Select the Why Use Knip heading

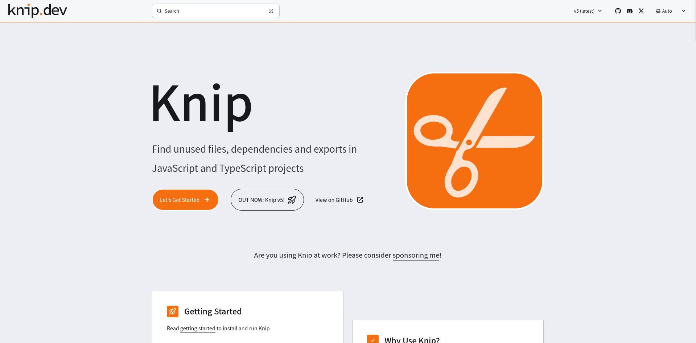(412, 340)
